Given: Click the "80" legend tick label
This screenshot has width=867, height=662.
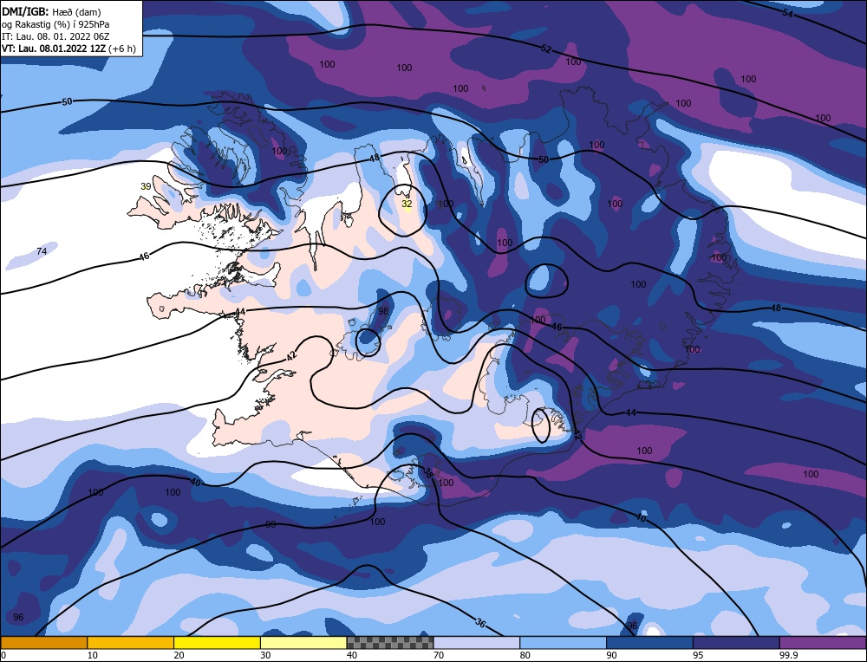Looking at the screenshot, I should click(525, 655).
